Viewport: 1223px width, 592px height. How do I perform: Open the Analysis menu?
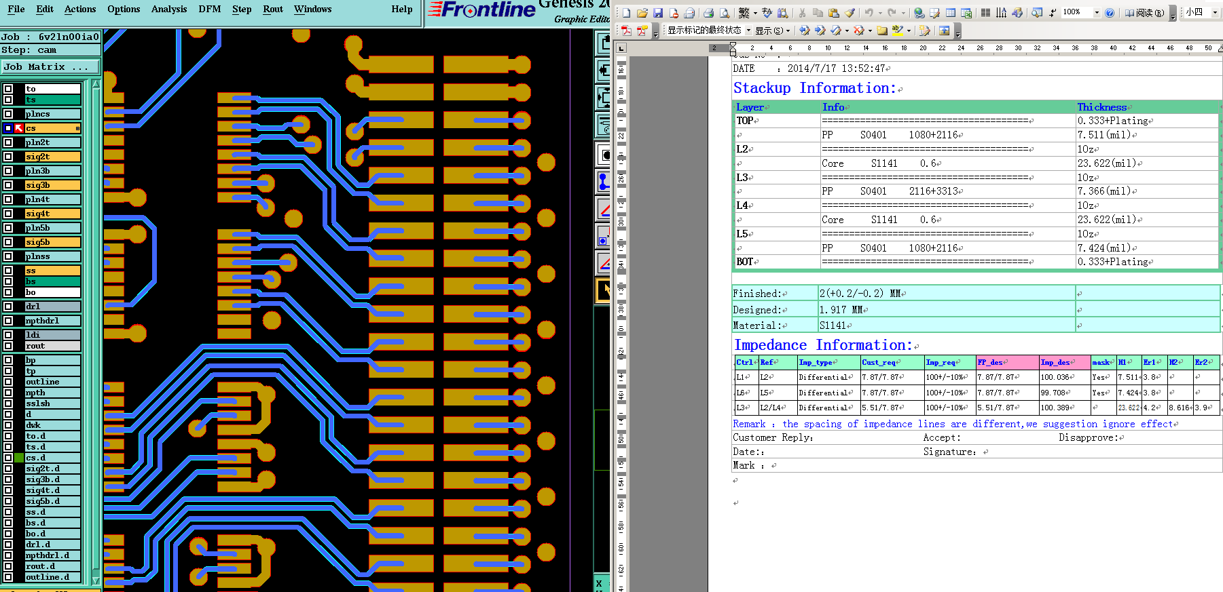(168, 9)
